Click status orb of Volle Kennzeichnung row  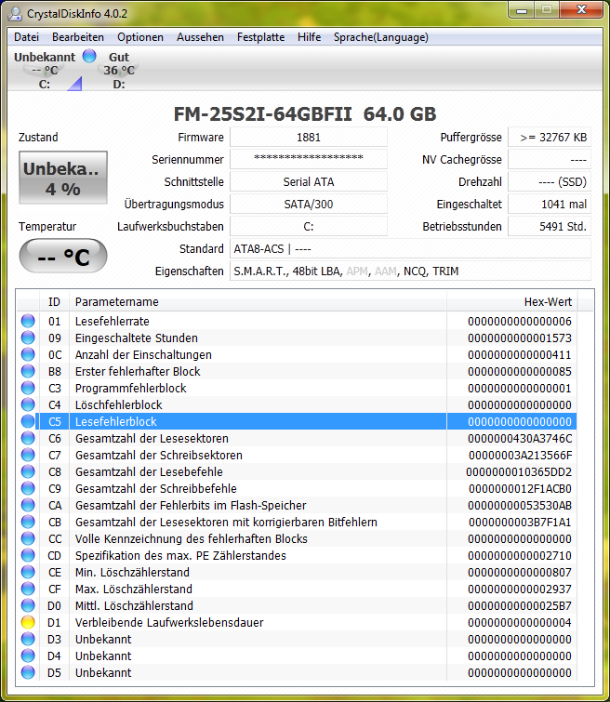click(28, 538)
